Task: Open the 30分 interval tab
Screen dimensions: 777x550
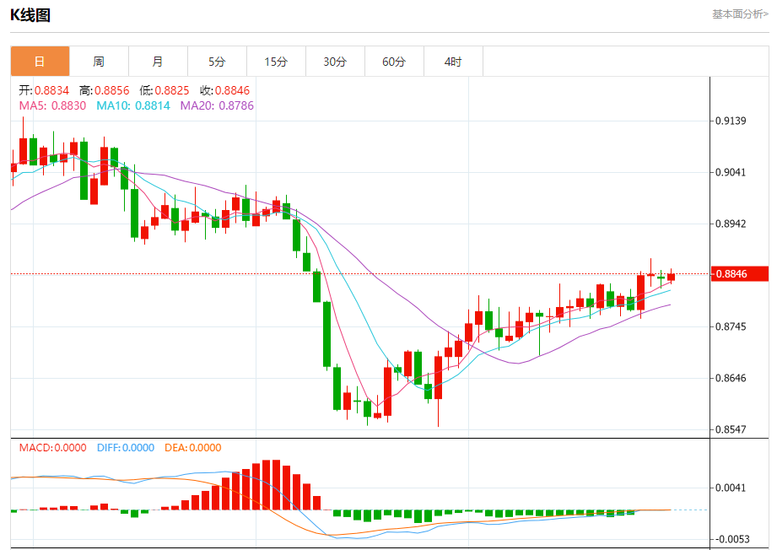Action: (335, 62)
